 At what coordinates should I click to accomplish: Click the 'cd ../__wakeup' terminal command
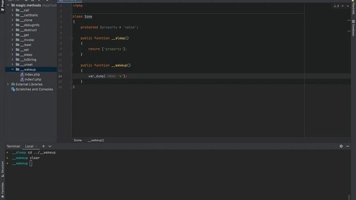[42, 153]
